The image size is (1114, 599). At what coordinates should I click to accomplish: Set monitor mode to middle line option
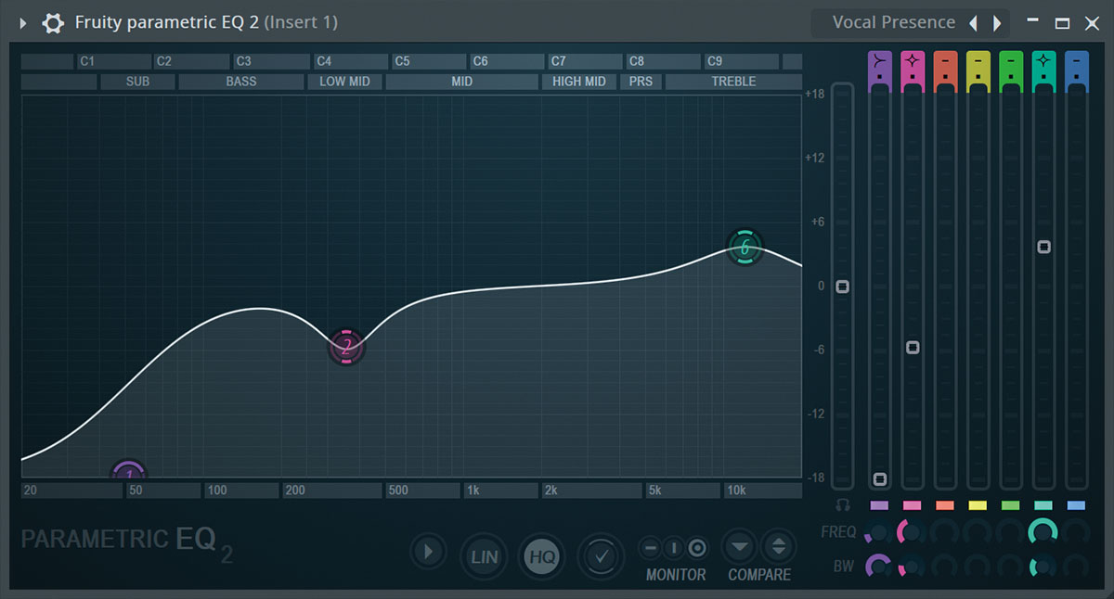click(674, 547)
